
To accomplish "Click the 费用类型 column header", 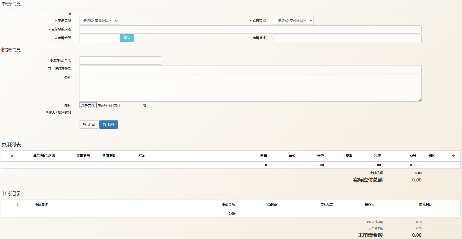I will [109, 156].
